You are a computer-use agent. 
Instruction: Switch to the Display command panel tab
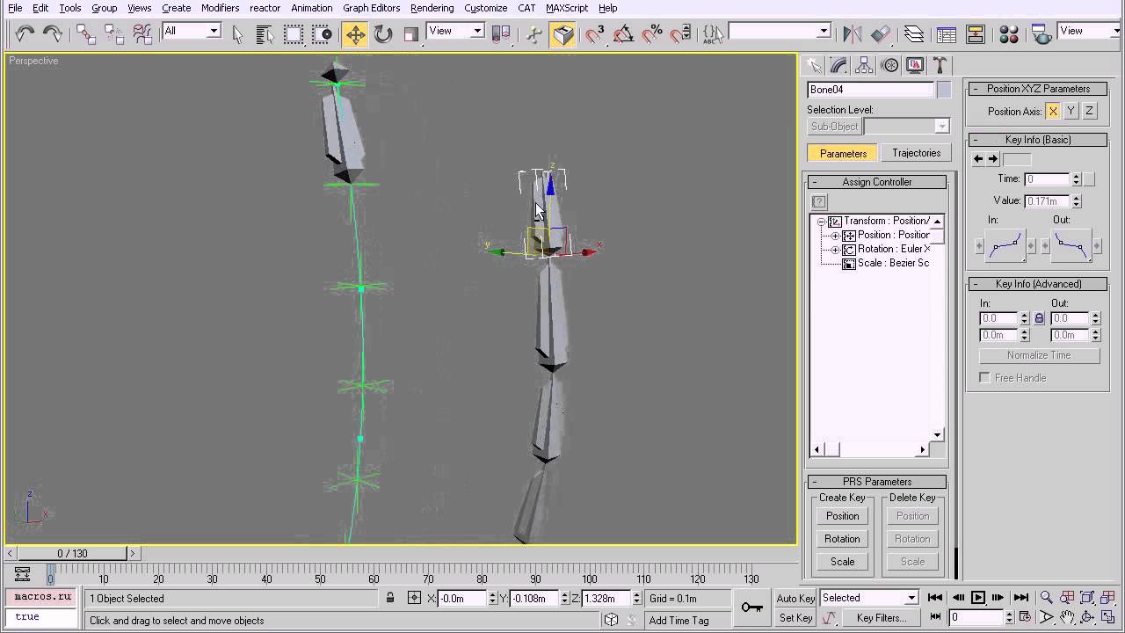point(915,66)
